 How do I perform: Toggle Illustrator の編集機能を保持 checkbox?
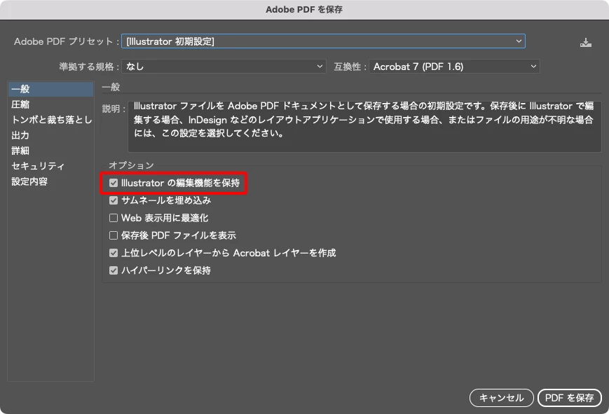click(114, 183)
